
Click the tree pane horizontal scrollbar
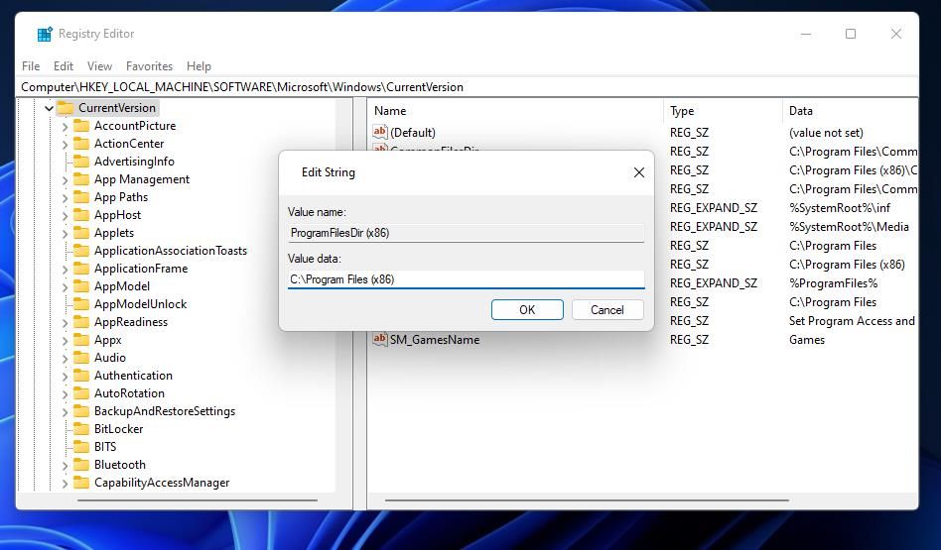(198, 500)
